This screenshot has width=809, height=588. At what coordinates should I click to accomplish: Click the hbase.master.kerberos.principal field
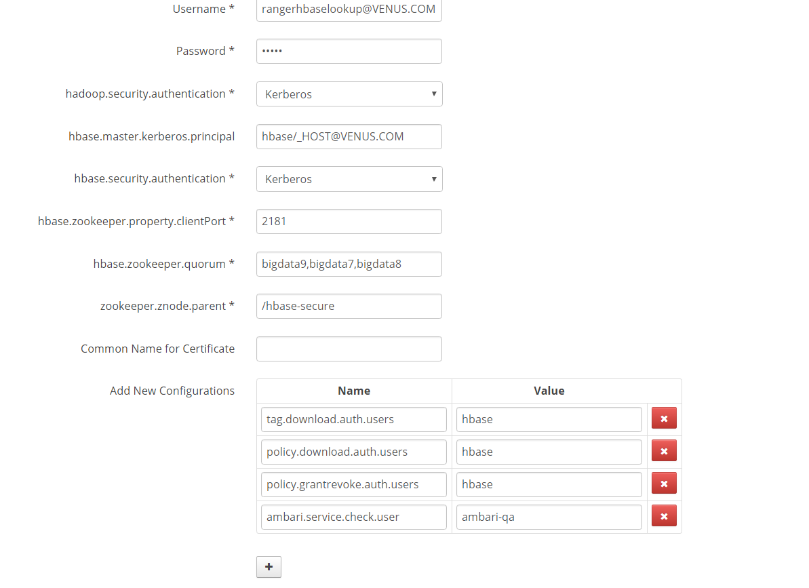(x=349, y=136)
